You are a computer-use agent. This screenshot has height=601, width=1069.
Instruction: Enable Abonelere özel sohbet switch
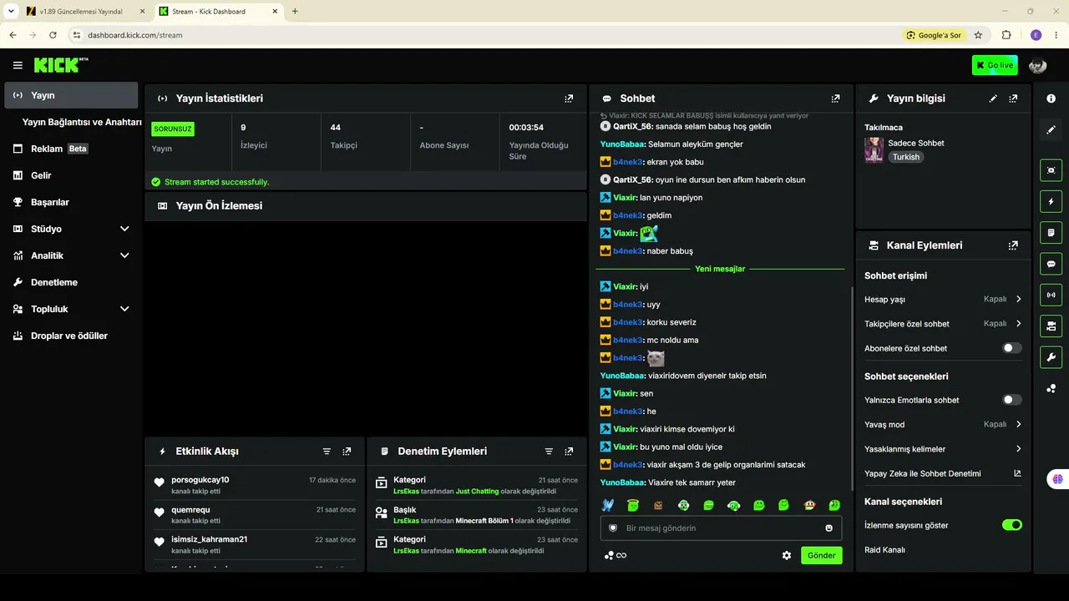[1011, 348]
